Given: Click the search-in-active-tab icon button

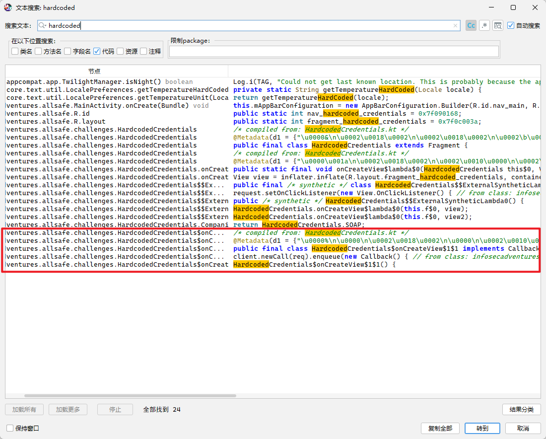Looking at the screenshot, I should click(497, 25).
